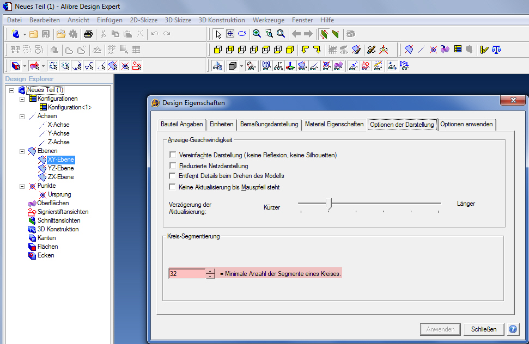Collapse the Achsen tree node

coord(22,116)
